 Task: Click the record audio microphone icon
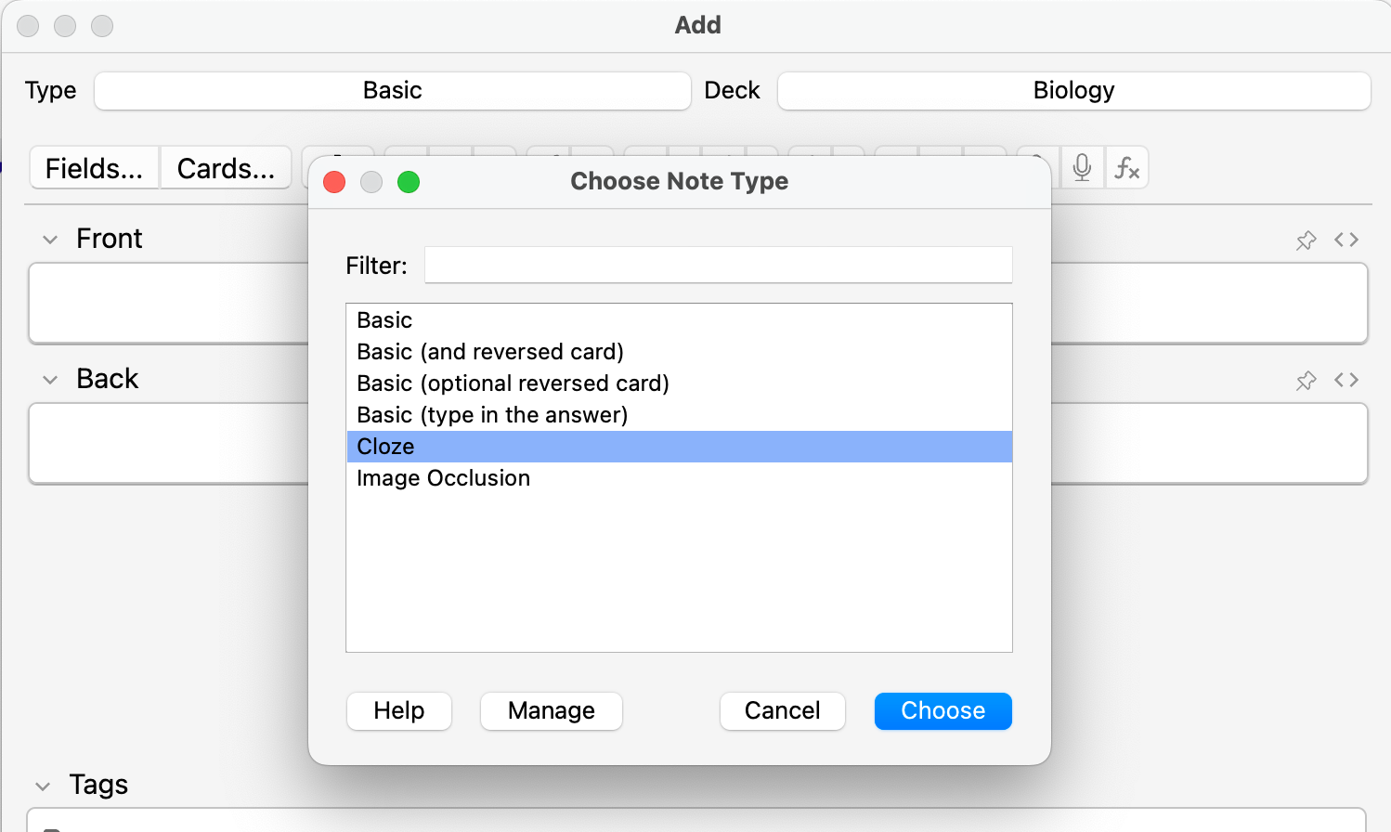[1082, 167]
